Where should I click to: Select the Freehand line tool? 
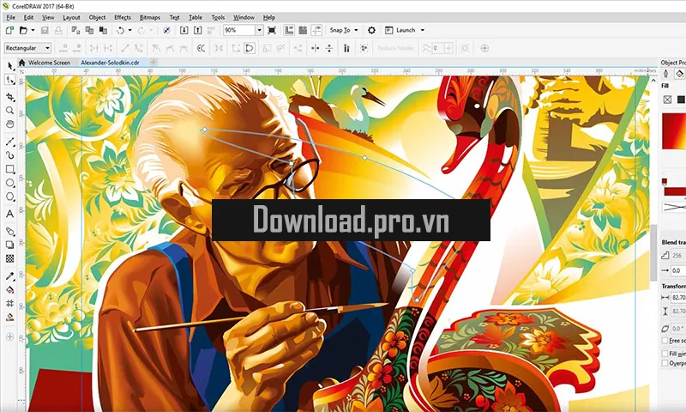click(10, 142)
